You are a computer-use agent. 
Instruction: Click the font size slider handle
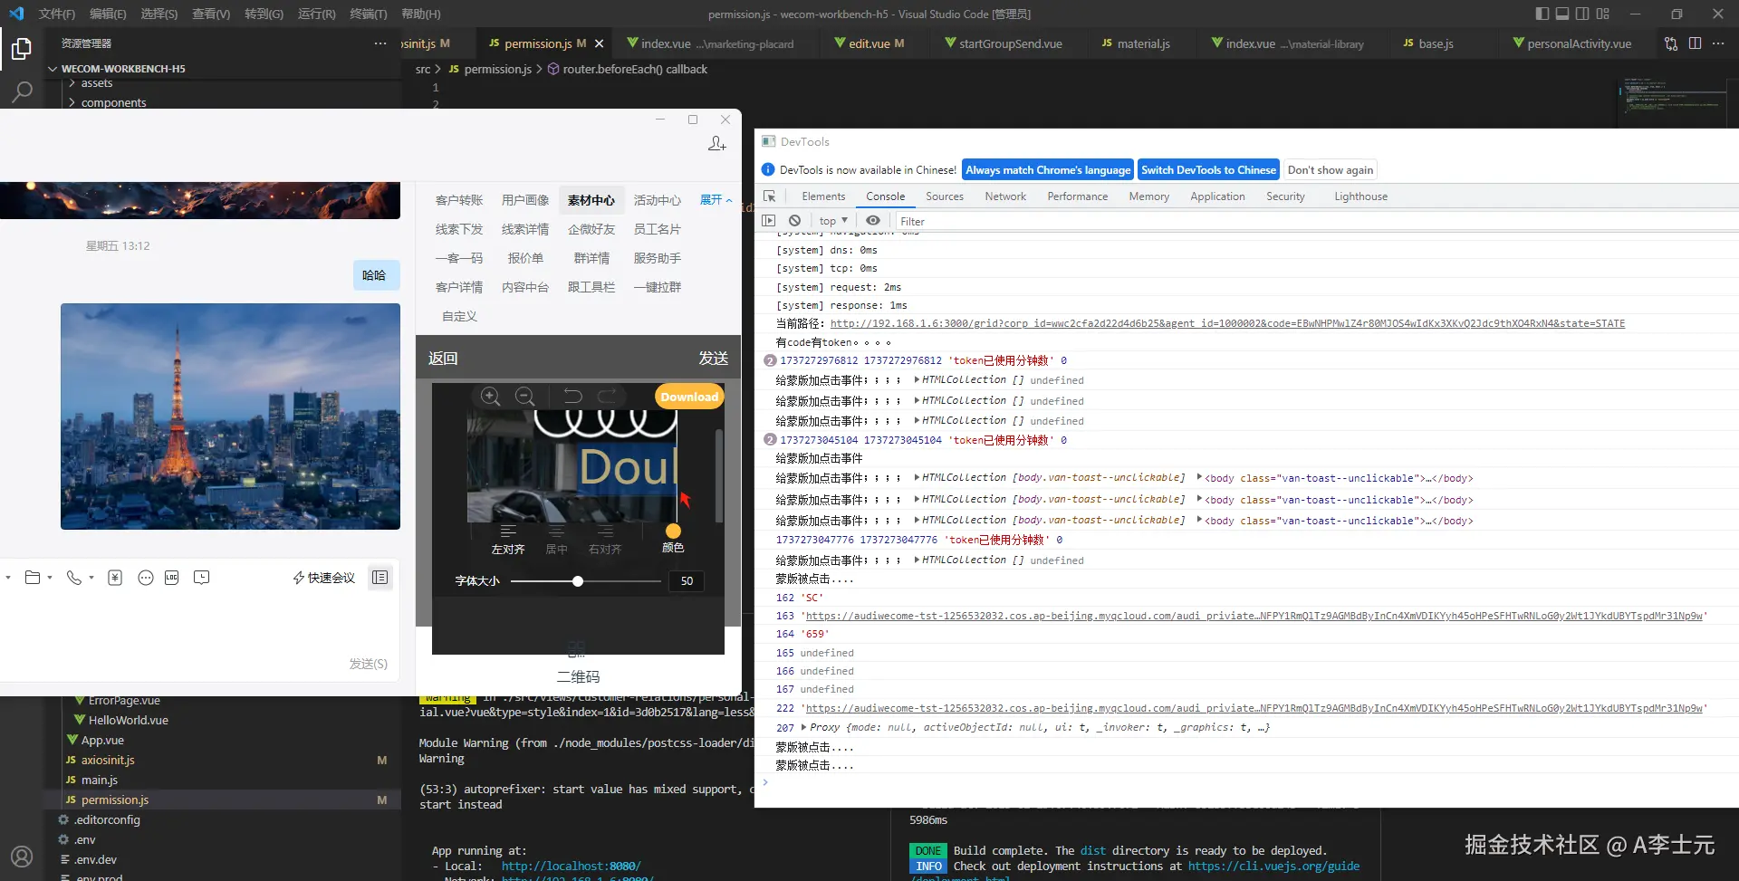coord(578,581)
